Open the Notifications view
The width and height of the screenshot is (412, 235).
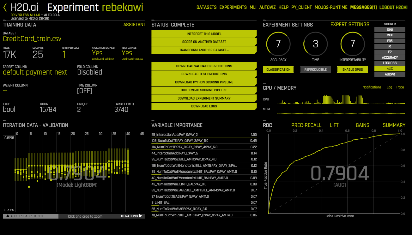[372, 87]
